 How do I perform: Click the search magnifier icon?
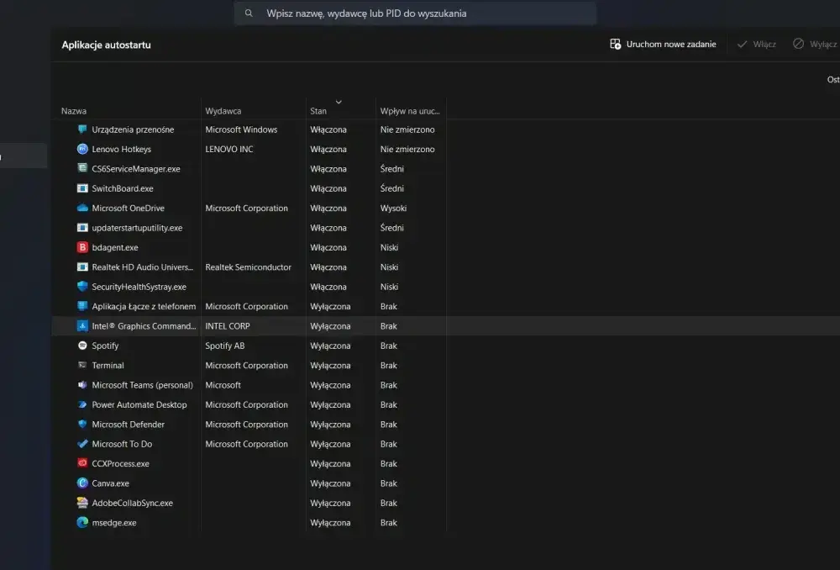(249, 13)
